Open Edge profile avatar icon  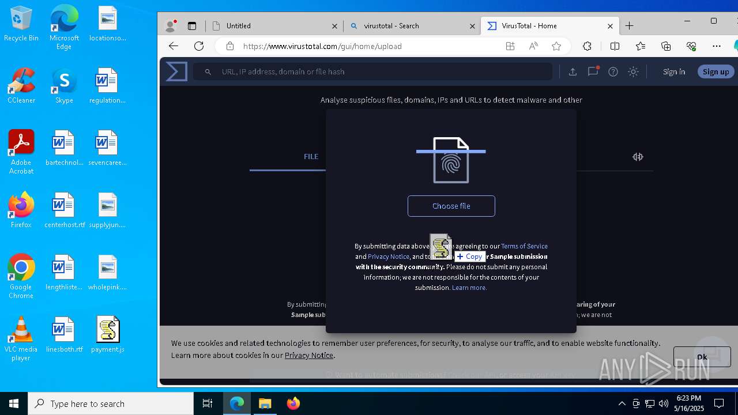170,26
